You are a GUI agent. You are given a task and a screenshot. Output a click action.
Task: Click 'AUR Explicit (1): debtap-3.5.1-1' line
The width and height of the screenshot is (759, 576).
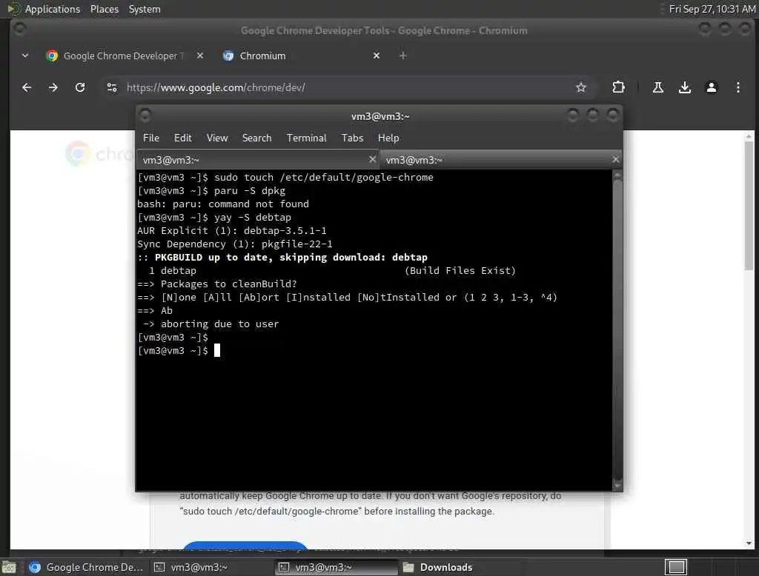point(232,231)
